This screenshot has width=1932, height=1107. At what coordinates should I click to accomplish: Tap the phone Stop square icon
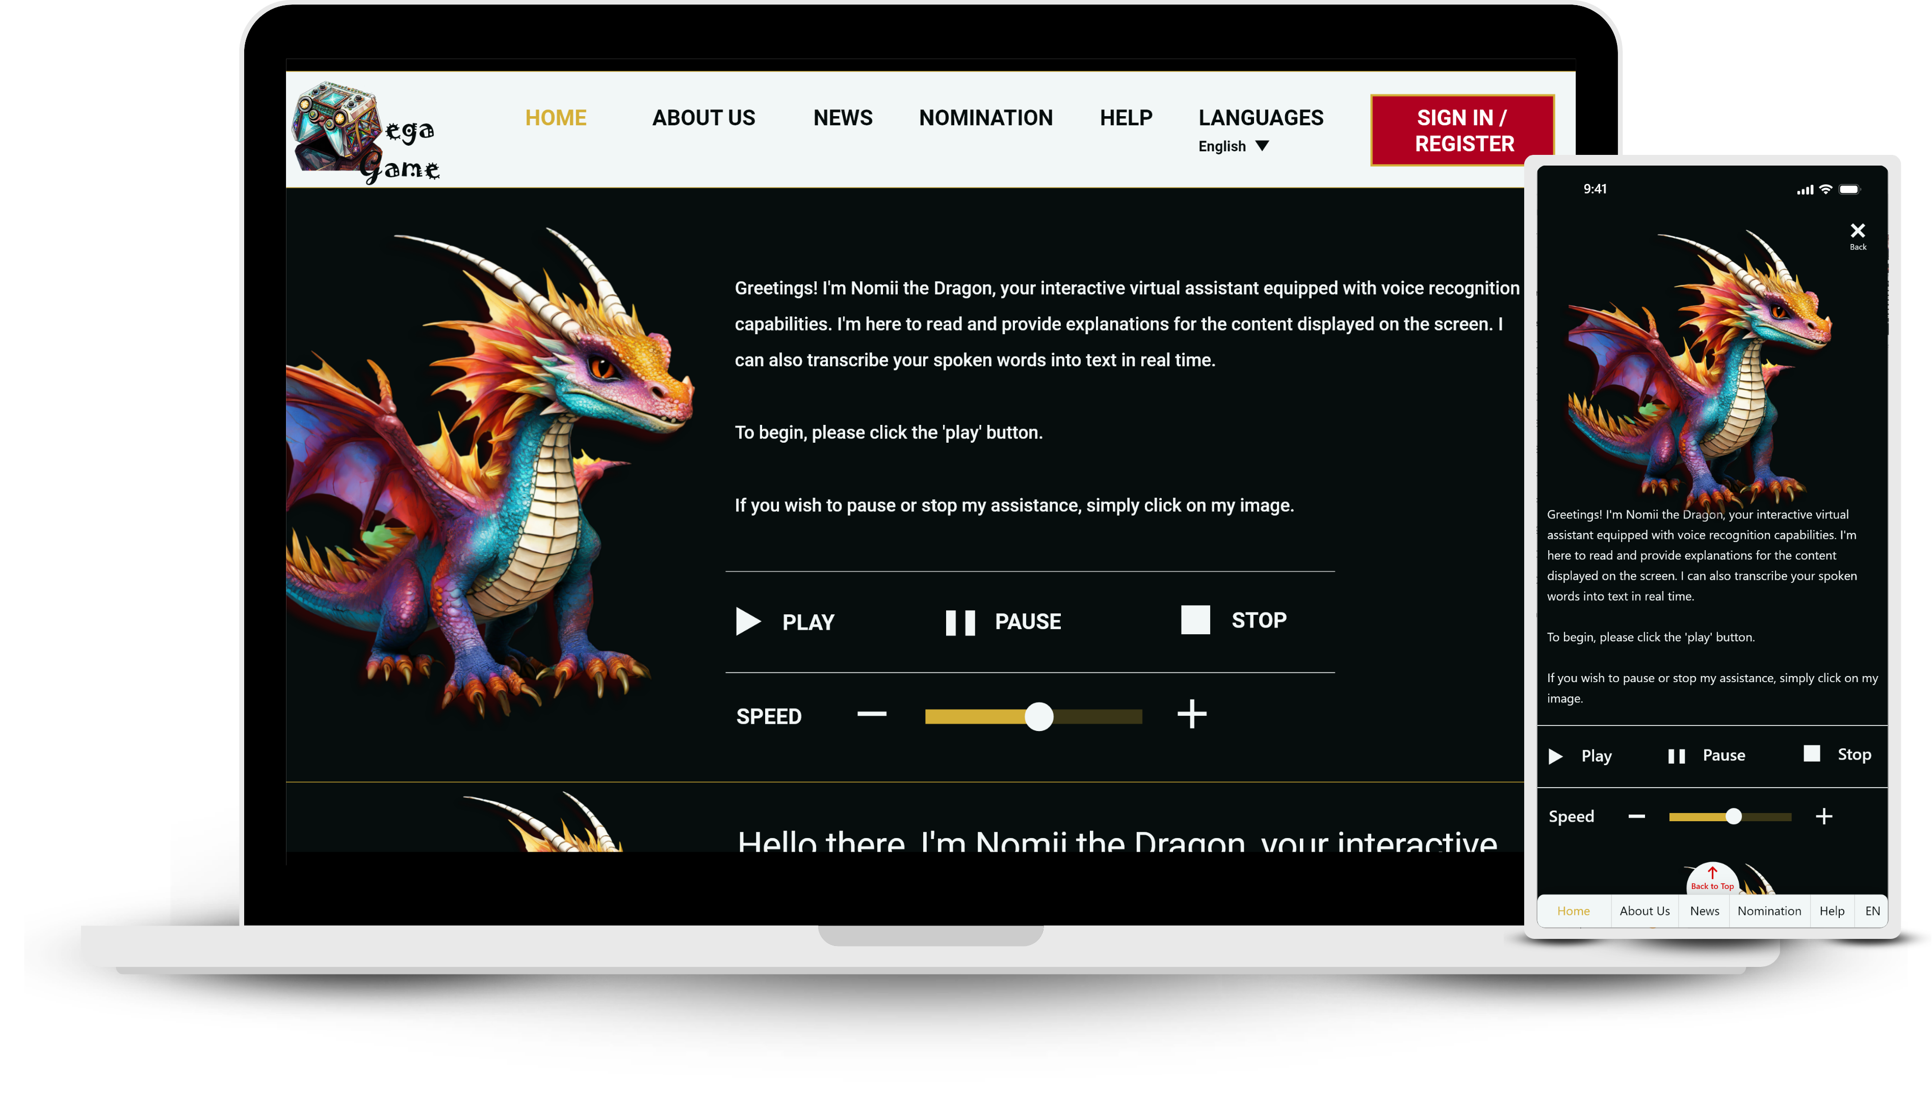coord(1812,753)
